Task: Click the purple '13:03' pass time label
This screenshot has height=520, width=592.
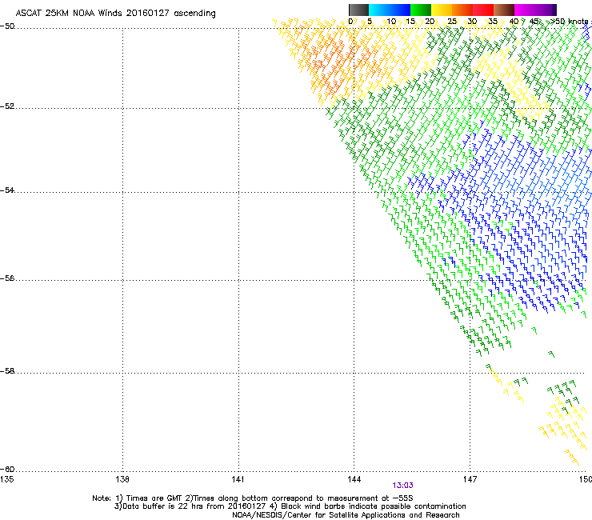Action: 402,486
